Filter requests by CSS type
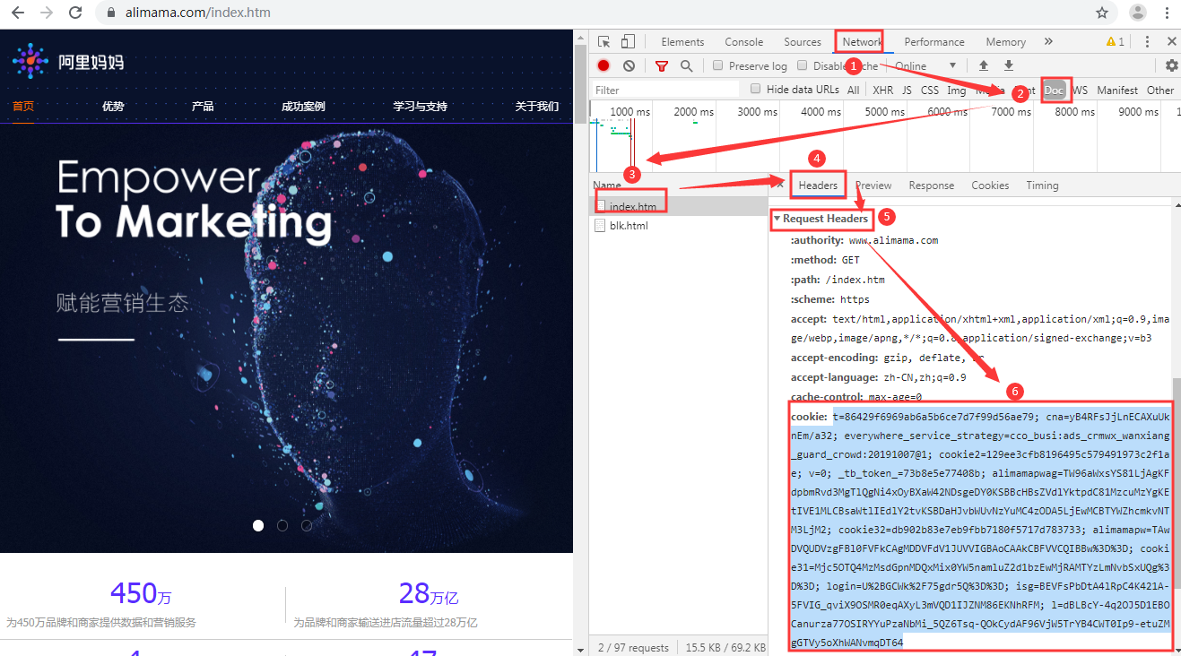 tap(930, 90)
